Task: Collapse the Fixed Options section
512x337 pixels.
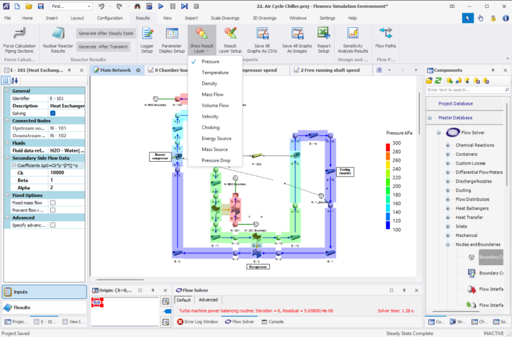Action: (7, 195)
